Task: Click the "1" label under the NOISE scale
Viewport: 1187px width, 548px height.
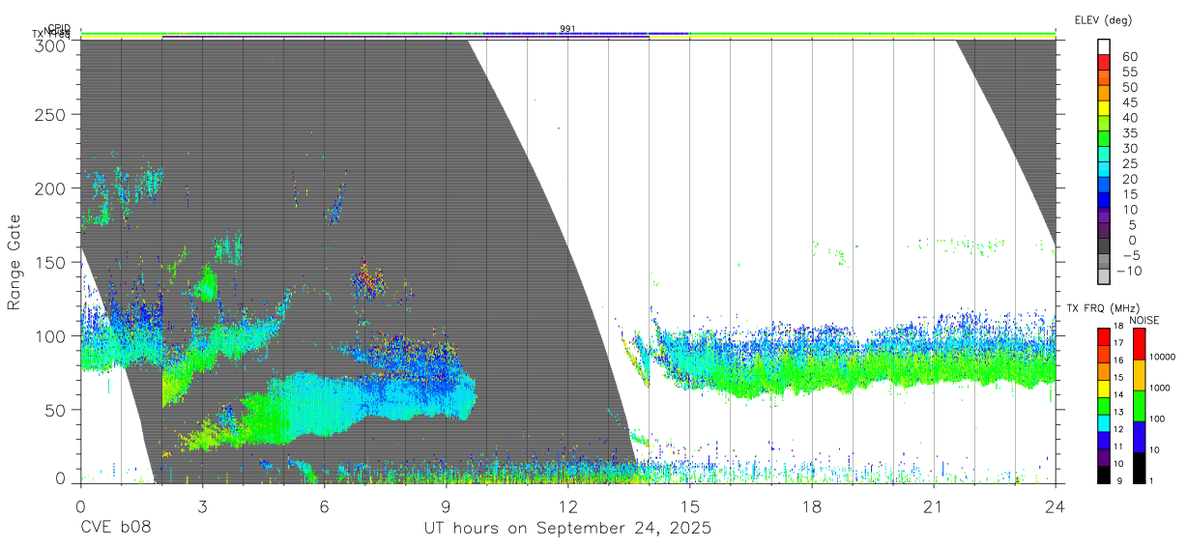Action: click(1152, 482)
